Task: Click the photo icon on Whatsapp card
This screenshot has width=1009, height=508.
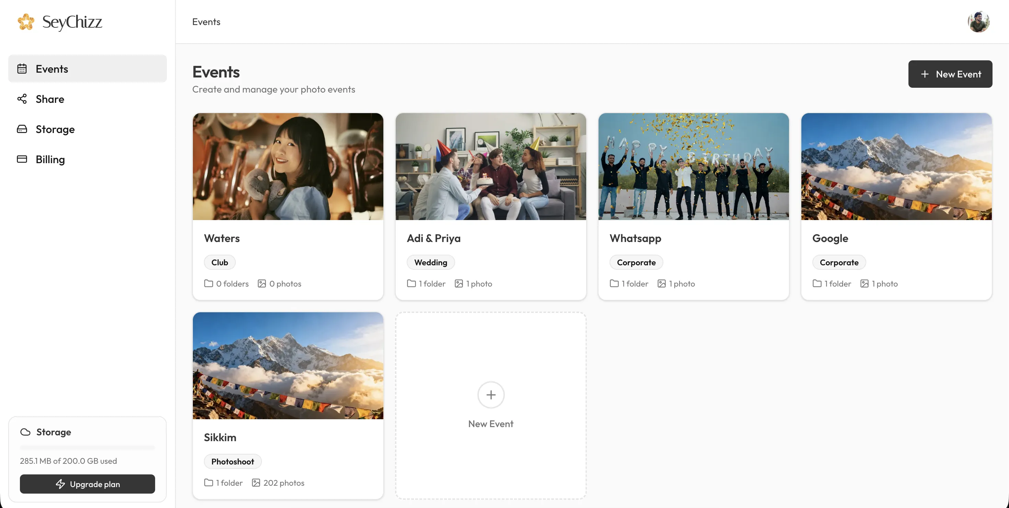Action: pos(662,283)
